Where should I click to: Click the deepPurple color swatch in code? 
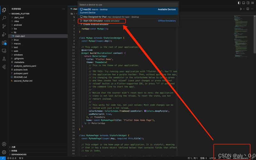tap(145, 111)
